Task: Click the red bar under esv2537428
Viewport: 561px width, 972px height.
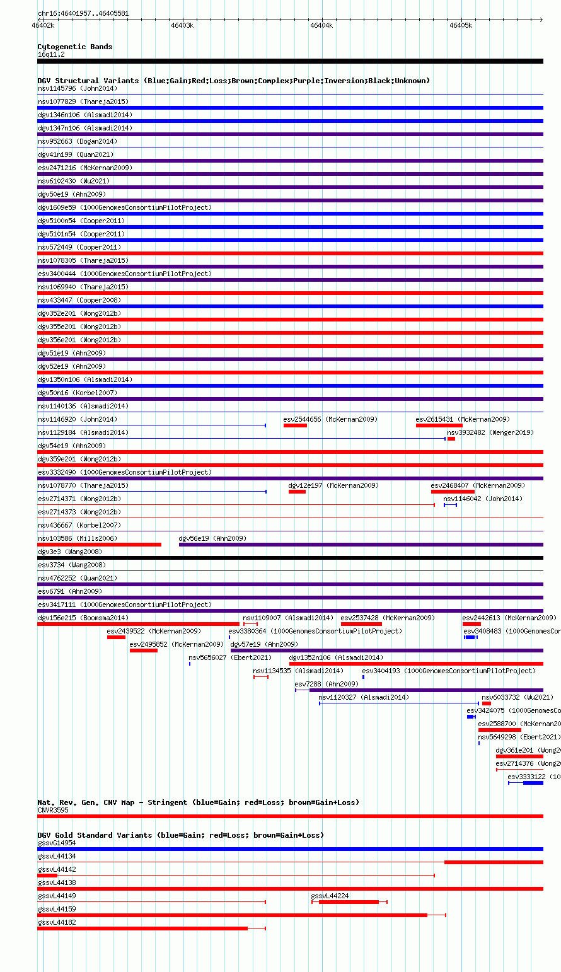Action: (x=361, y=624)
